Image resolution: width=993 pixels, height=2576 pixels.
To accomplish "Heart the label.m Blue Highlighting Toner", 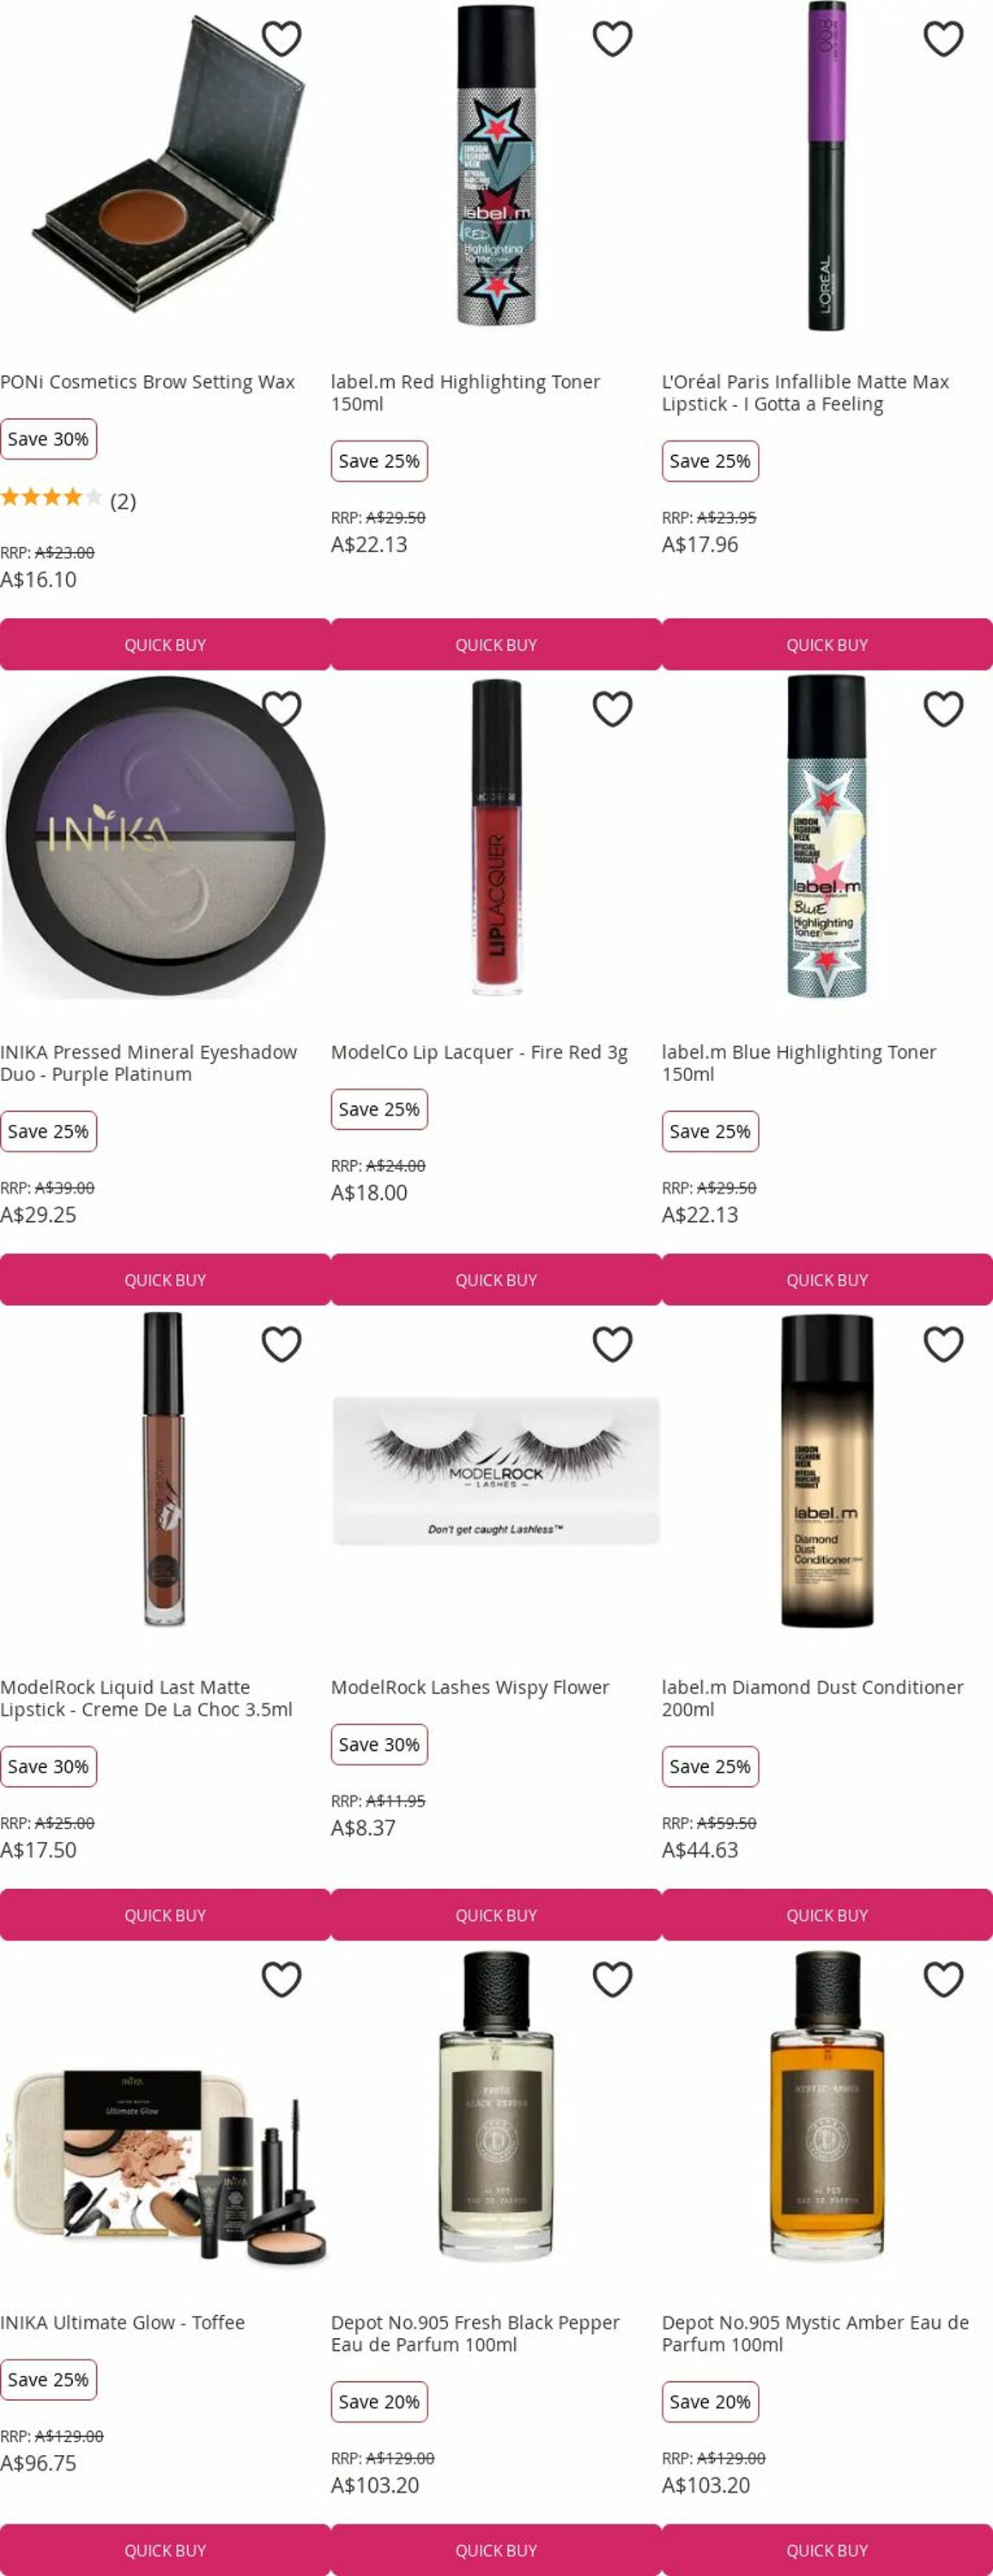I will [943, 709].
